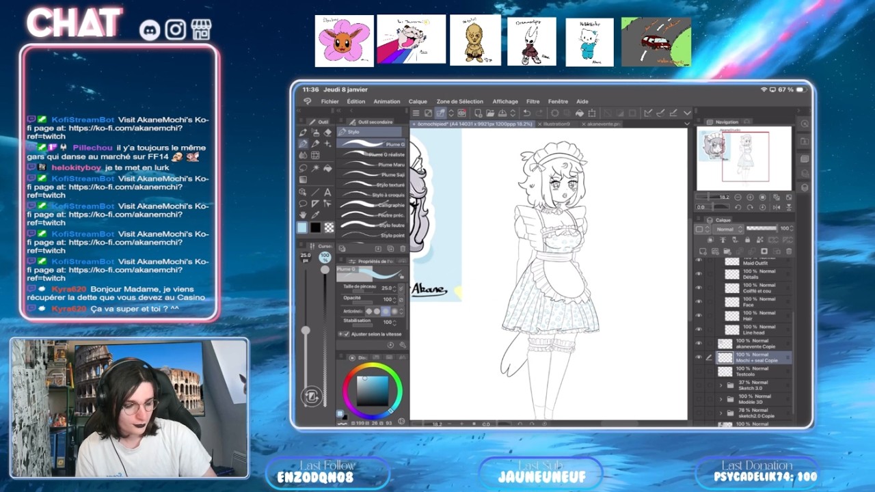Switch to the Illustration9 tab

click(556, 124)
